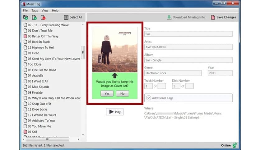Click the add folder toolbar icon
260x150 pixels.
26,17
